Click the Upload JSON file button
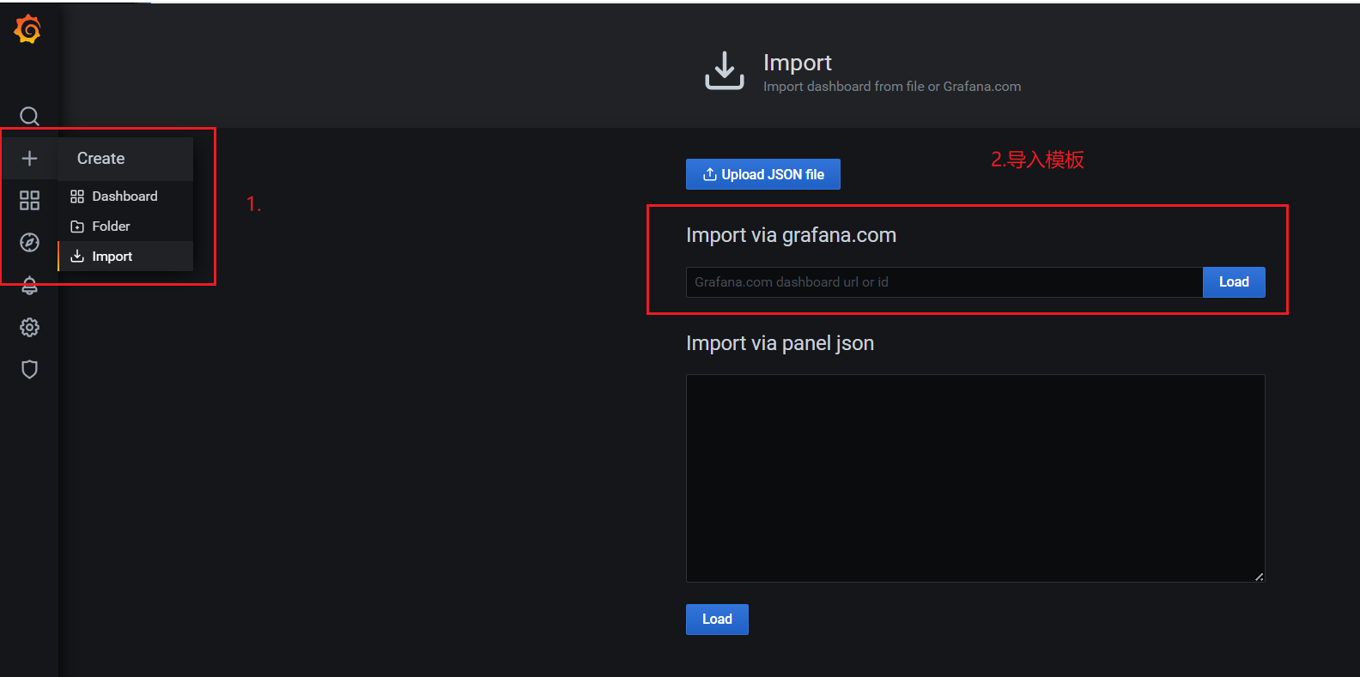1360x677 pixels. 762,174
